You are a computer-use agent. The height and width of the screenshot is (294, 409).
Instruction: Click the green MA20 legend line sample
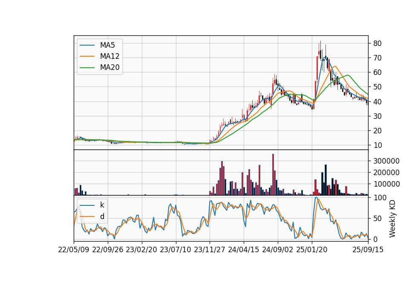click(x=87, y=68)
